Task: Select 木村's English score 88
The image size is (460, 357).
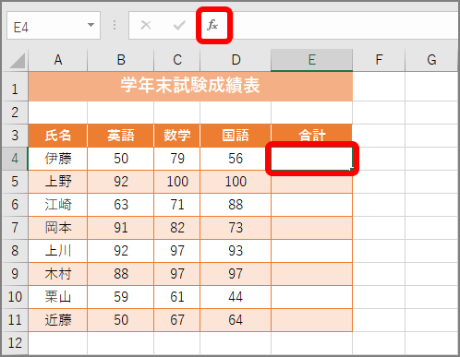Action: [x=121, y=274]
